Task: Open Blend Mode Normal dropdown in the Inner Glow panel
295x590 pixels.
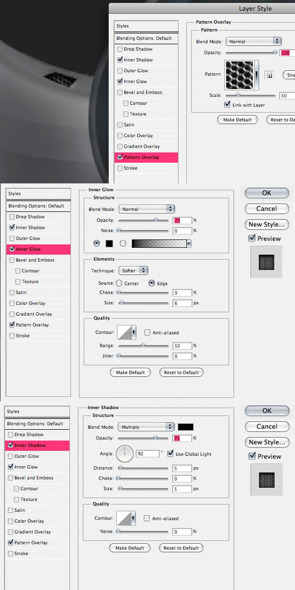Action: [147, 209]
